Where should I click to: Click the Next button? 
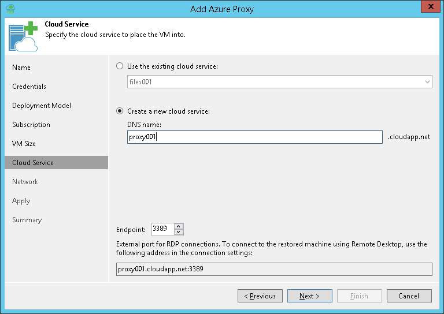point(310,296)
